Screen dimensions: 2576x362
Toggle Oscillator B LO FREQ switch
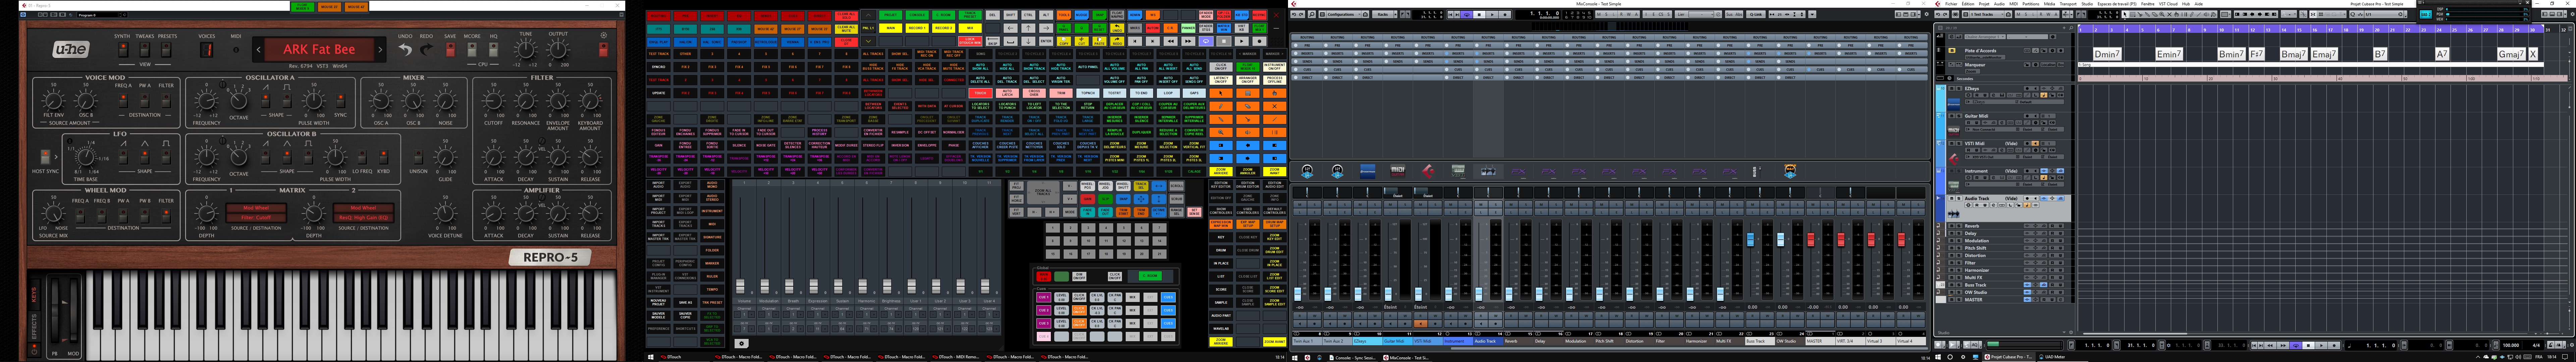pyautogui.click(x=362, y=157)
